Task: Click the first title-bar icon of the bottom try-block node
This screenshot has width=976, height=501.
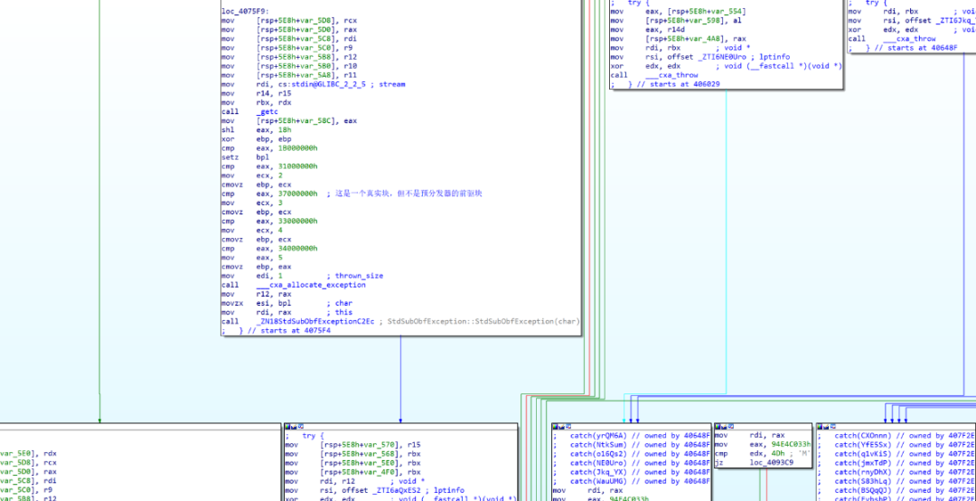Action: pos(287,427)
